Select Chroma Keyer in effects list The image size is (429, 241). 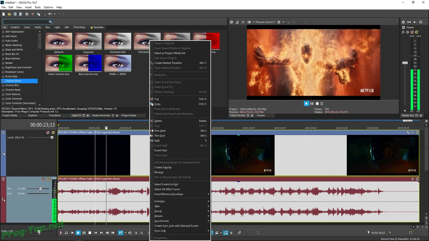(13, 90)
